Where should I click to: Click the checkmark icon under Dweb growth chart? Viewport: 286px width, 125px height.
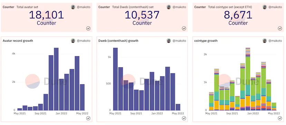coord(184,118)
